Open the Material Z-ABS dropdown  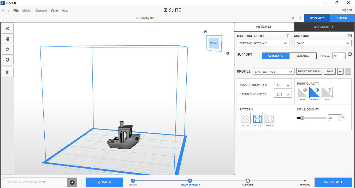(323, 43)
